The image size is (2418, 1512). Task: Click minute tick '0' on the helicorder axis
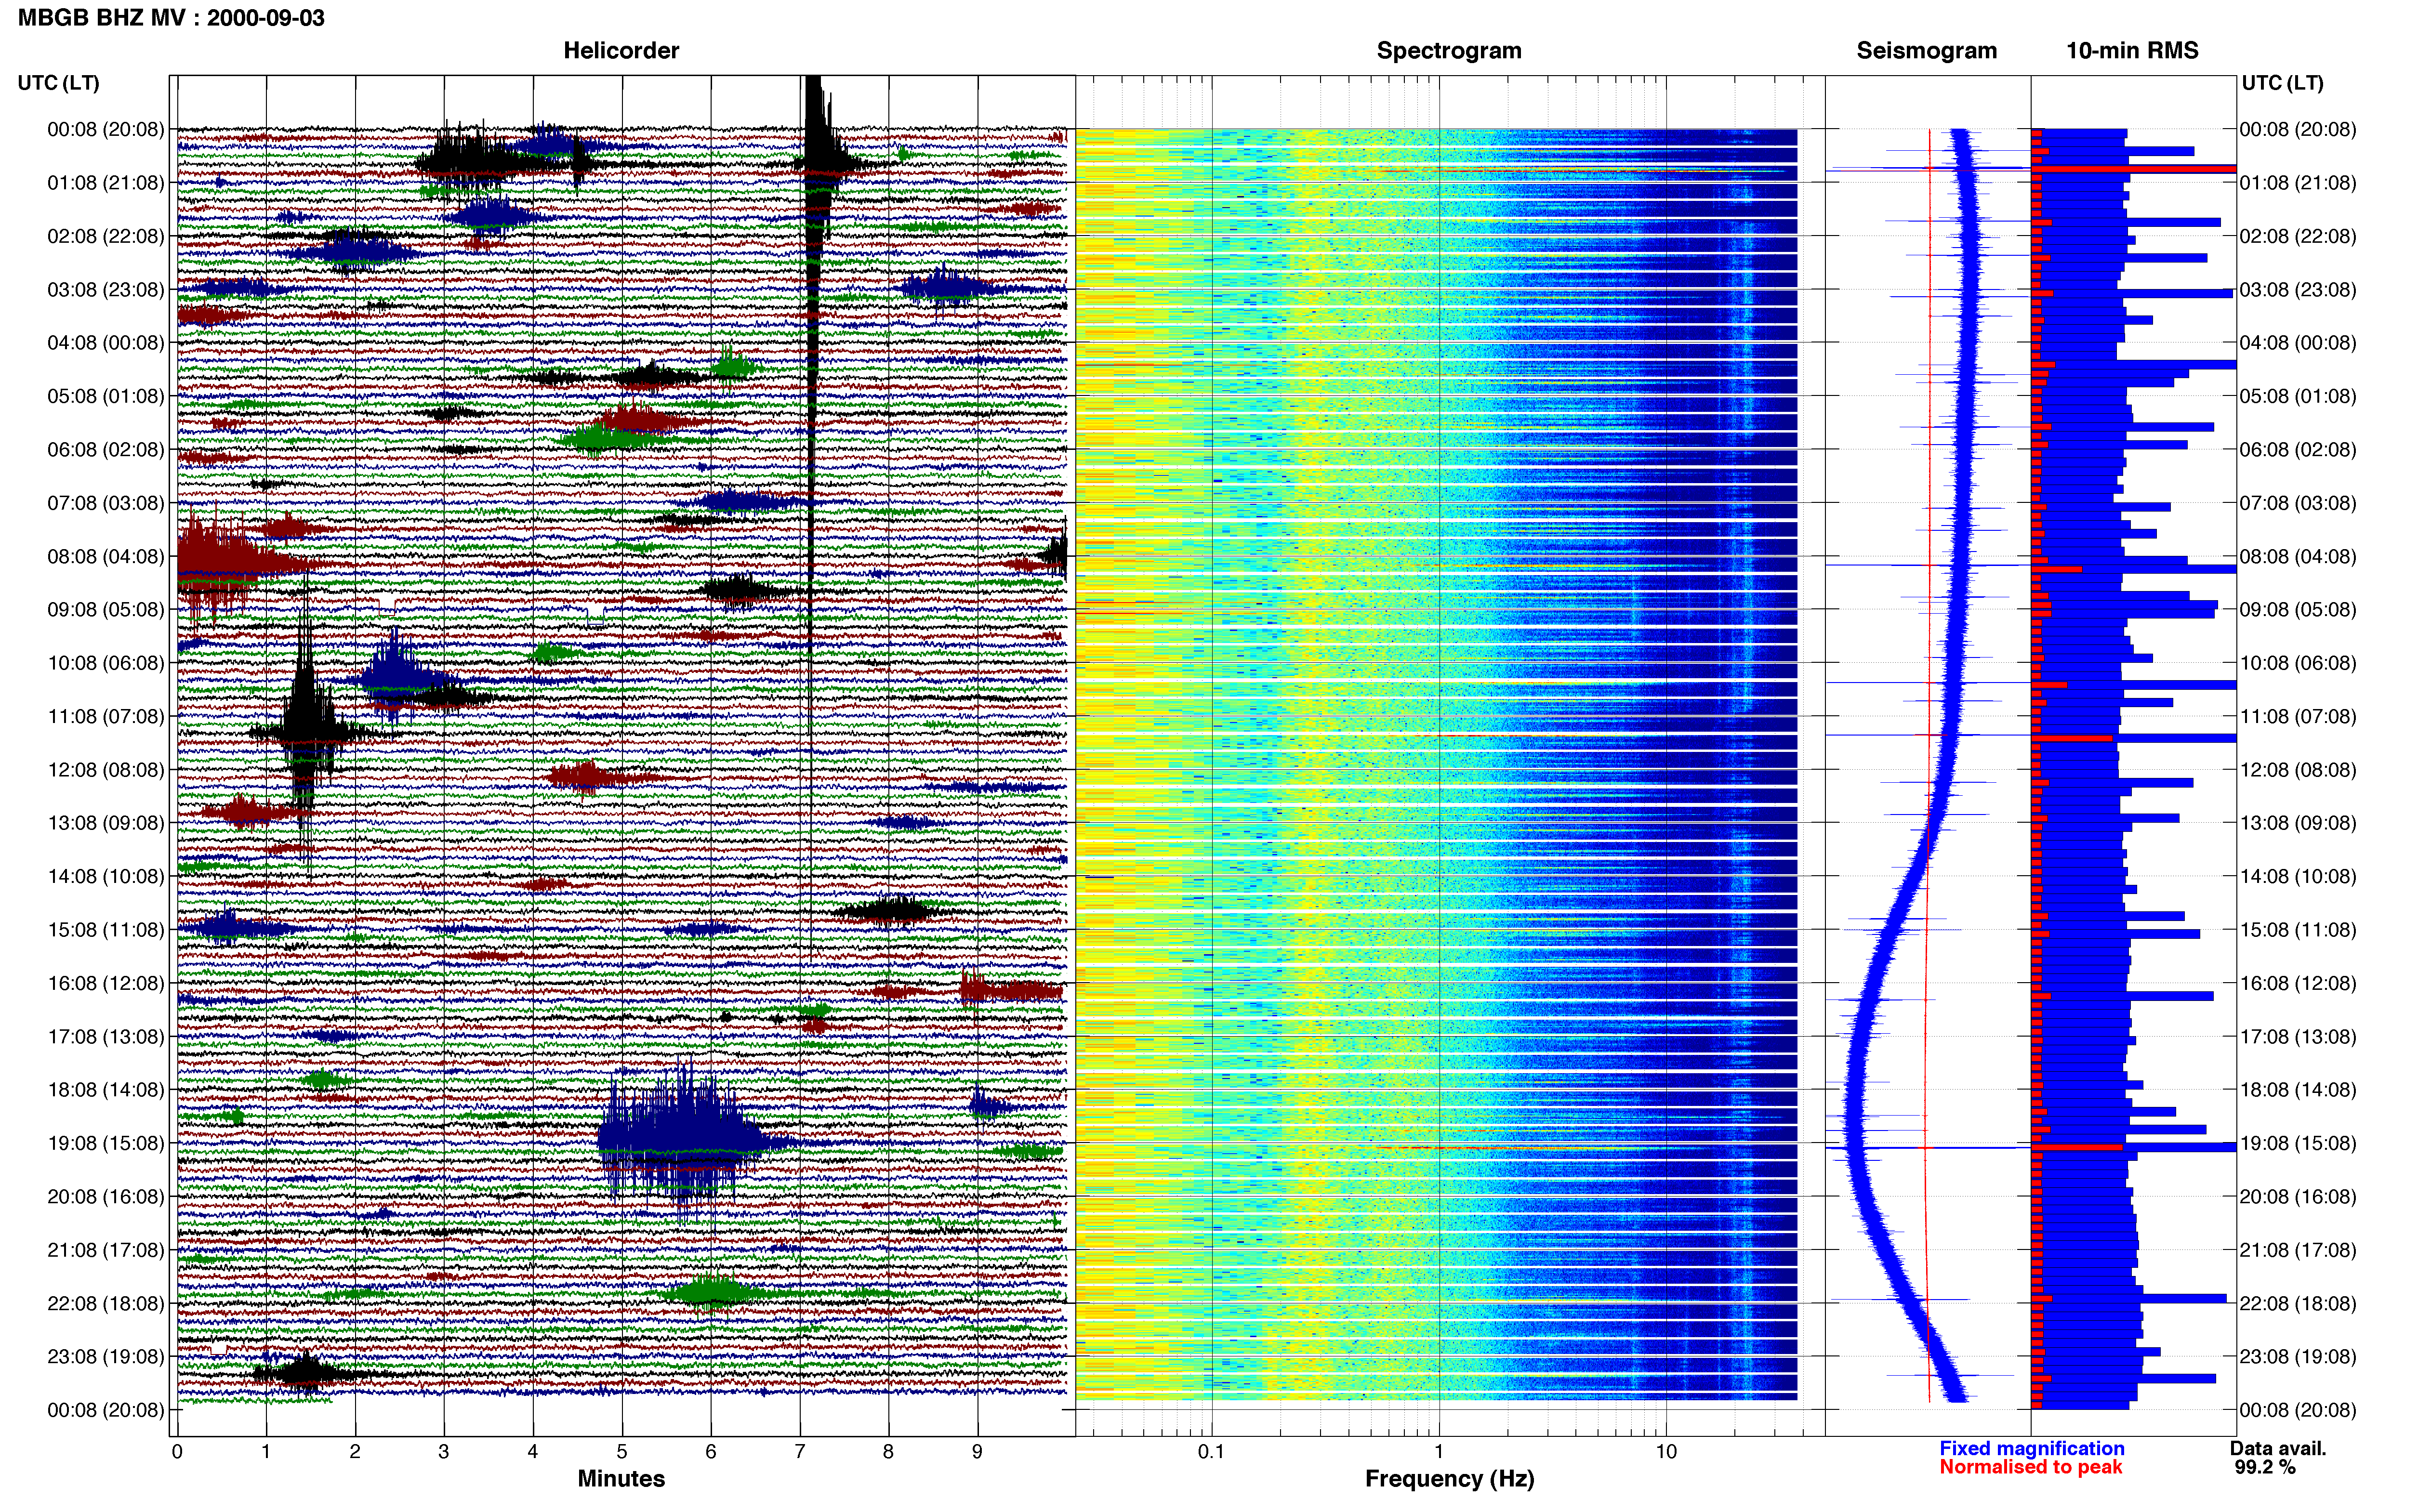click(177, 1452)
